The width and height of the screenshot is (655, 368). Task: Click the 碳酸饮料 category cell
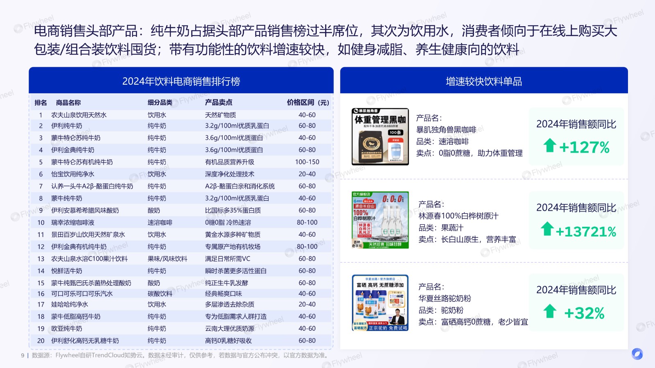[160, 293]
